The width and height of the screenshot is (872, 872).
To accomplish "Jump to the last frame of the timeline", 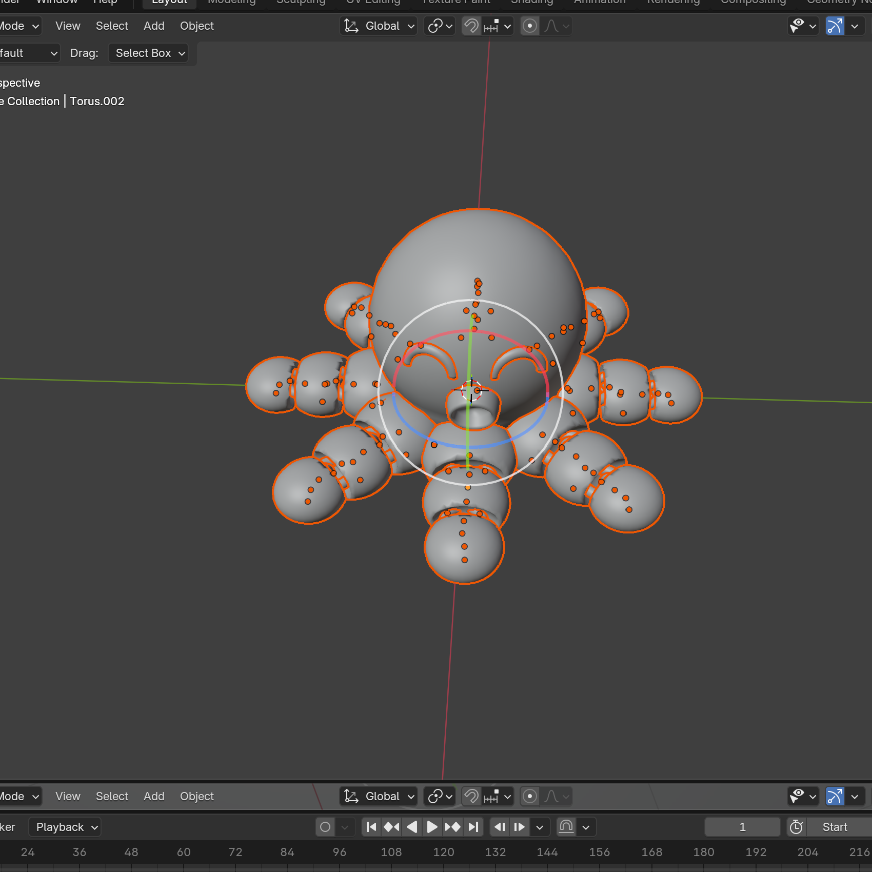I will pos(473,827).
